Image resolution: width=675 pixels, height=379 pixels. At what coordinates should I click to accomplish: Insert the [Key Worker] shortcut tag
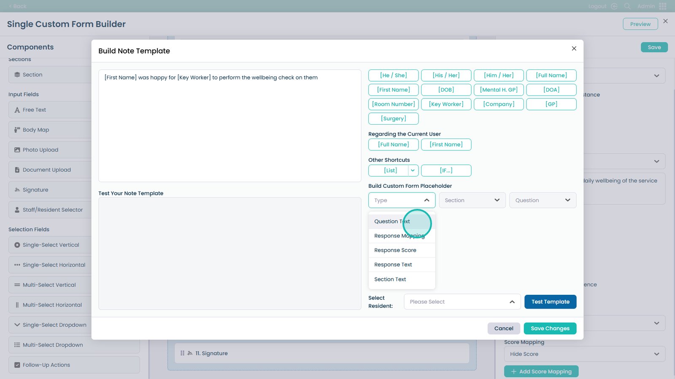(x=446, y=104)
